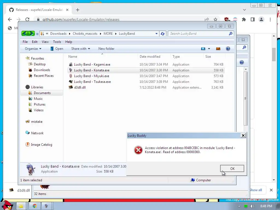Click OK in Lucky Buddy error dialog

point(232,168)
